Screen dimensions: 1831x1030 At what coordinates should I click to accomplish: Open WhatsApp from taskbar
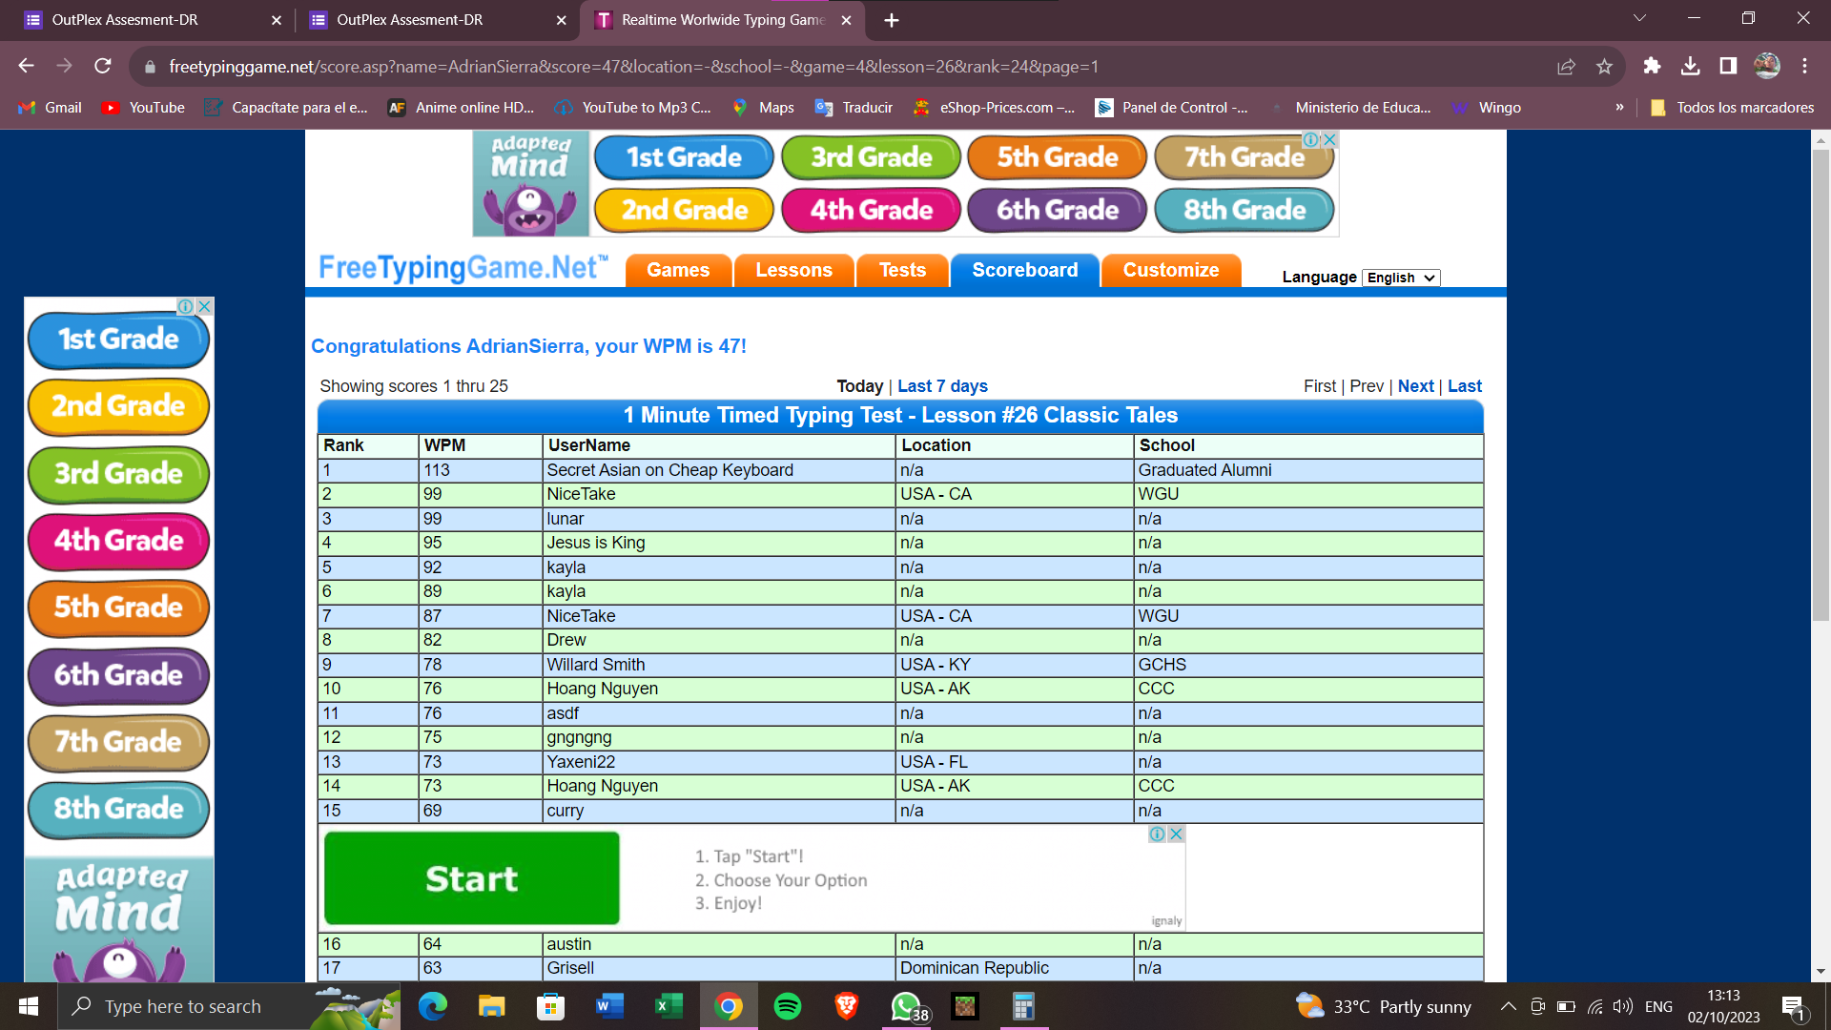click(x=906, y=1006)
